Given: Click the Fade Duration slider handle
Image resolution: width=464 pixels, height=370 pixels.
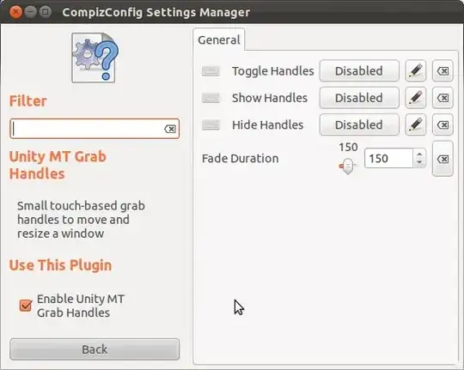Looking at the screenshot, I should [x=348, y=167].
